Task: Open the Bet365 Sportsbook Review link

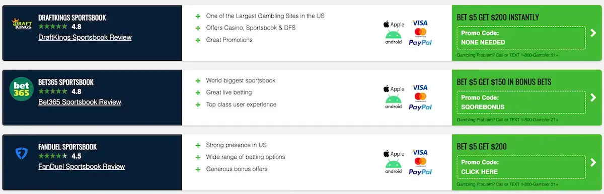Action: (80, 102)
